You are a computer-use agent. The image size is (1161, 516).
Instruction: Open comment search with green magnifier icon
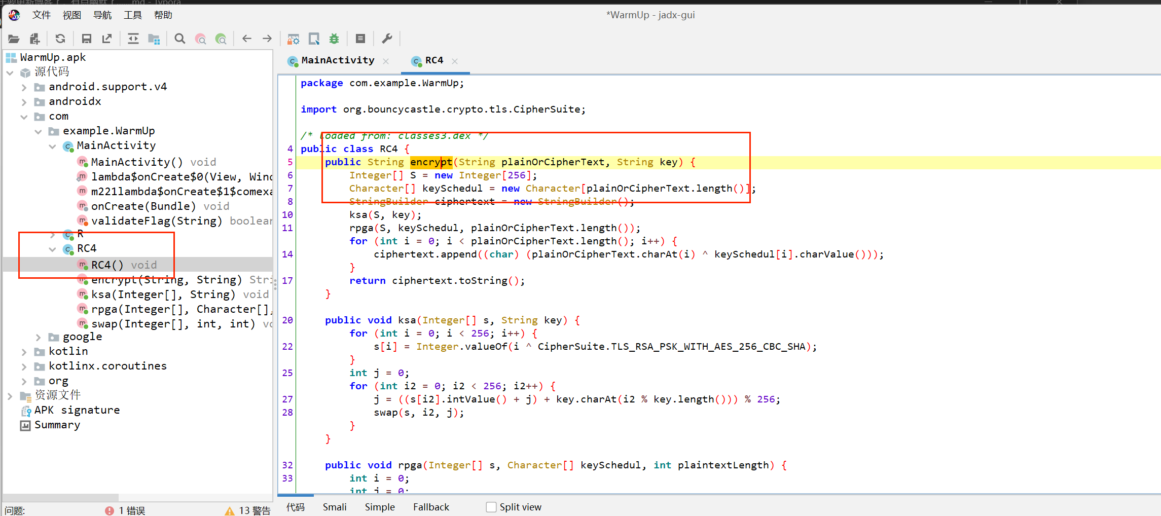tap(221, 39)
